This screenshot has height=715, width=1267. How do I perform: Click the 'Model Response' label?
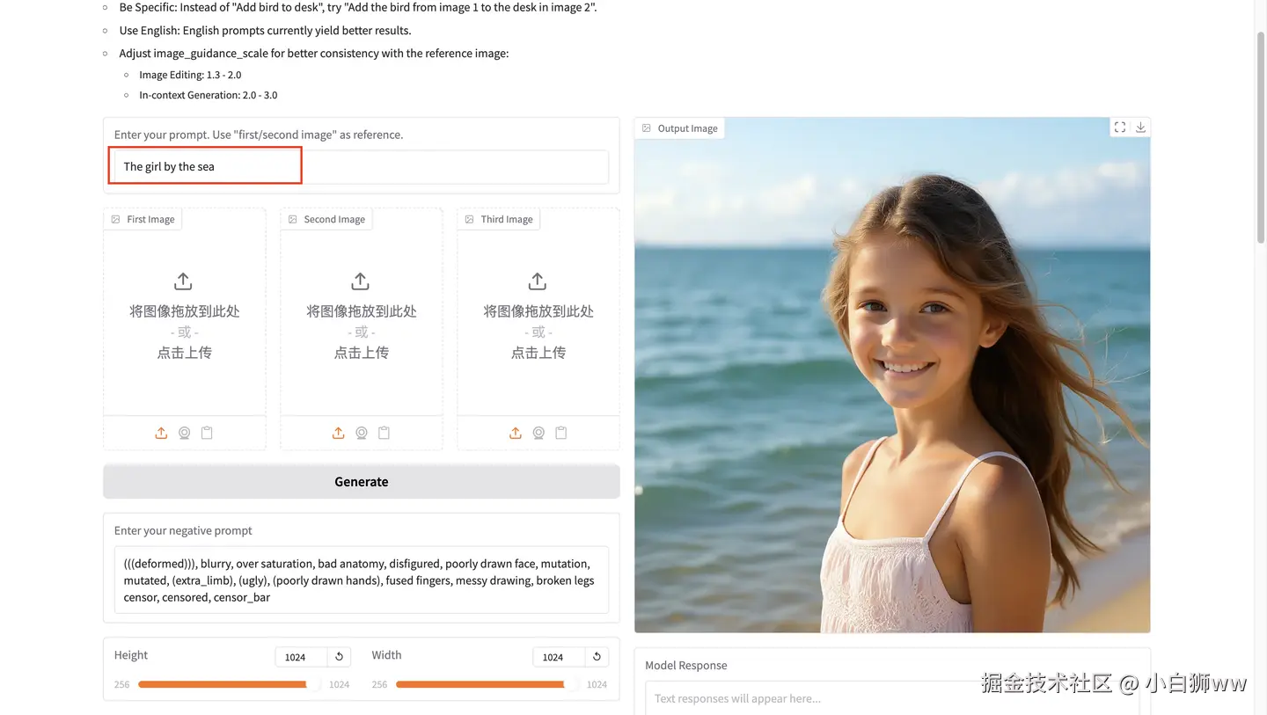coord(686,665)
